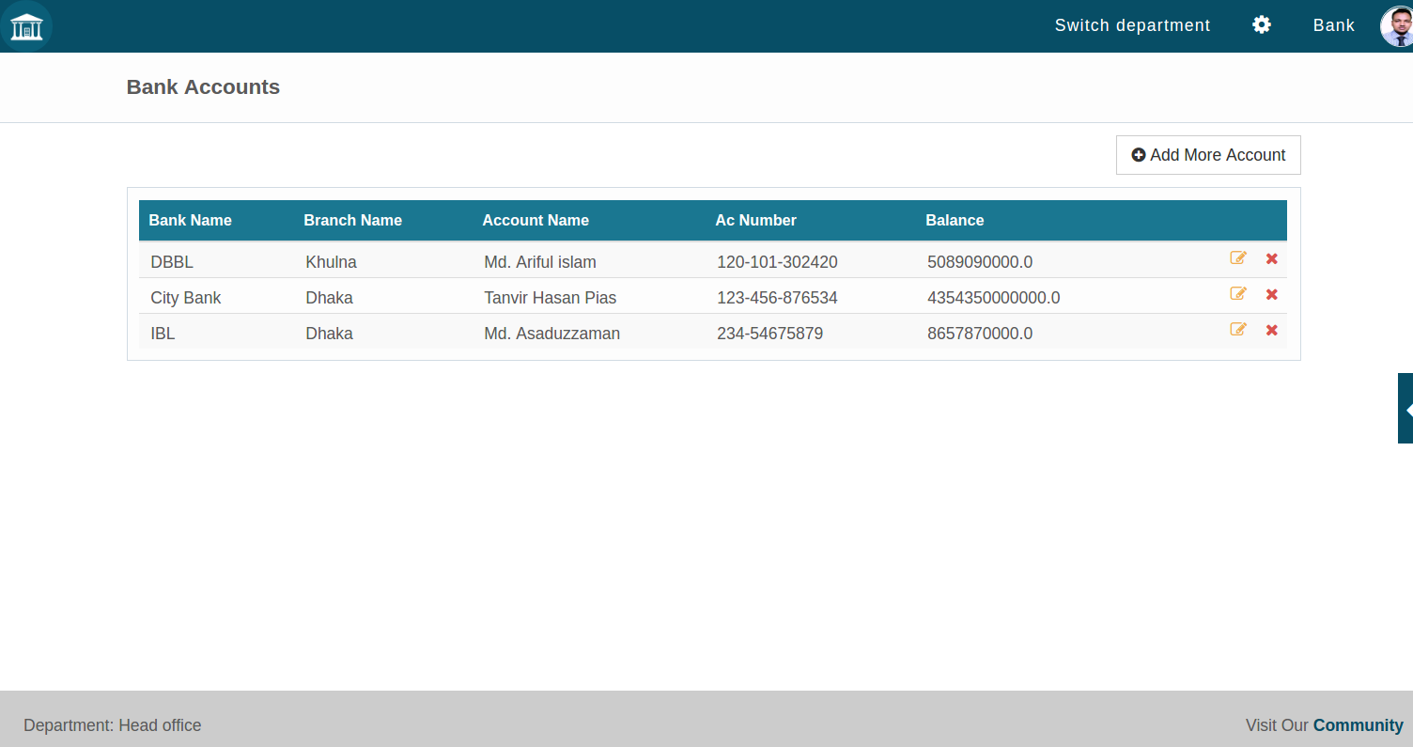The width and height of the screenshot is (1413, 747).
Task: Click the user profile avatar
Action: tap(1397, 26)
